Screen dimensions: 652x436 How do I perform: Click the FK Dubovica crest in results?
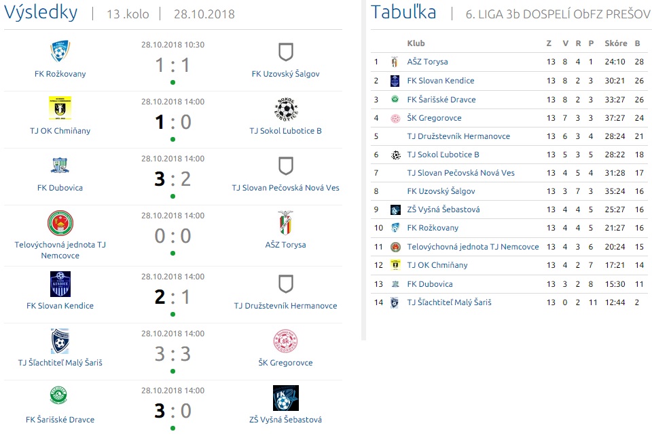(60, 165)
